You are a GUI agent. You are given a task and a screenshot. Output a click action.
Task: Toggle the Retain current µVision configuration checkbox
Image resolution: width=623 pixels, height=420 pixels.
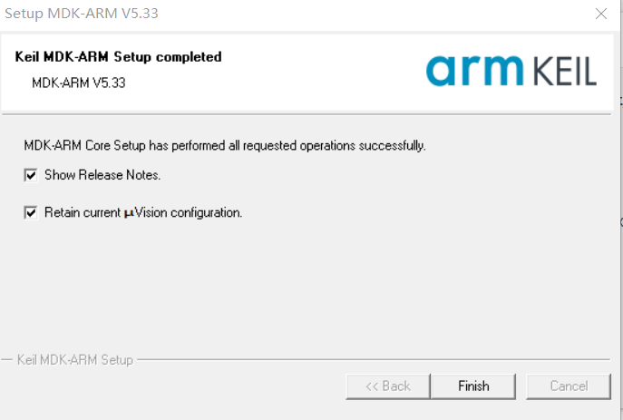pyautogui.click(x=31, y=213)
